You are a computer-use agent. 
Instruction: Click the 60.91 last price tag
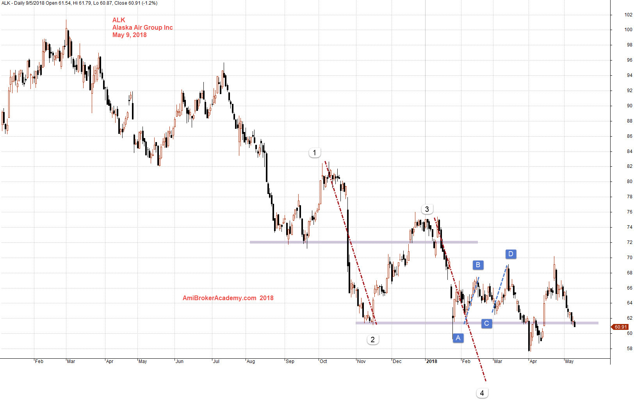point(620,327)
